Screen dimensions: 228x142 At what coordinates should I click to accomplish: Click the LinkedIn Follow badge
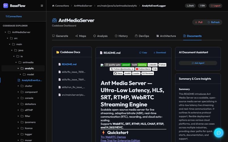pyautogui.click(x=157, y=65)
